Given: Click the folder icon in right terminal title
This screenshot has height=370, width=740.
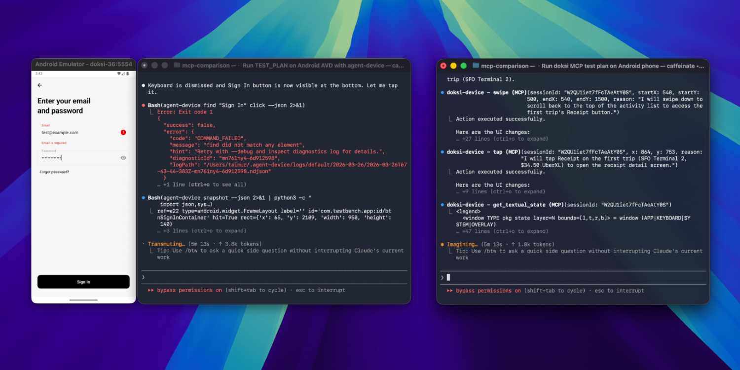Looking at the screenshot, I should [476, 66].
